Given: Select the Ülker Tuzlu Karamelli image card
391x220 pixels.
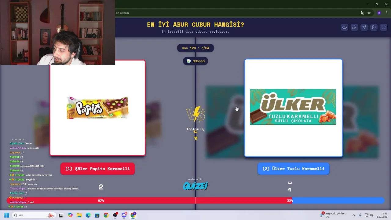Looking at the screenshot, I should tap(293, 108).
